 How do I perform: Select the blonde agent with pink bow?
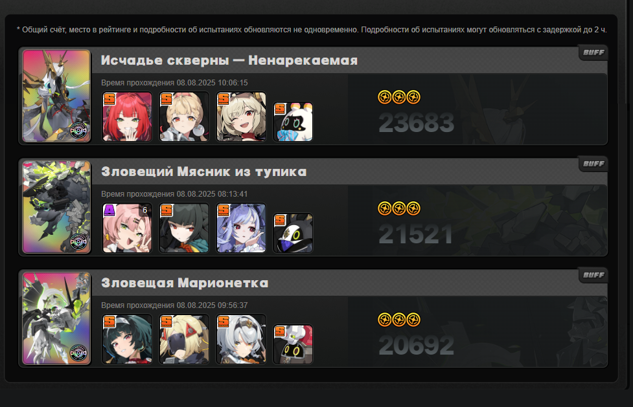[x=184, y=116]
